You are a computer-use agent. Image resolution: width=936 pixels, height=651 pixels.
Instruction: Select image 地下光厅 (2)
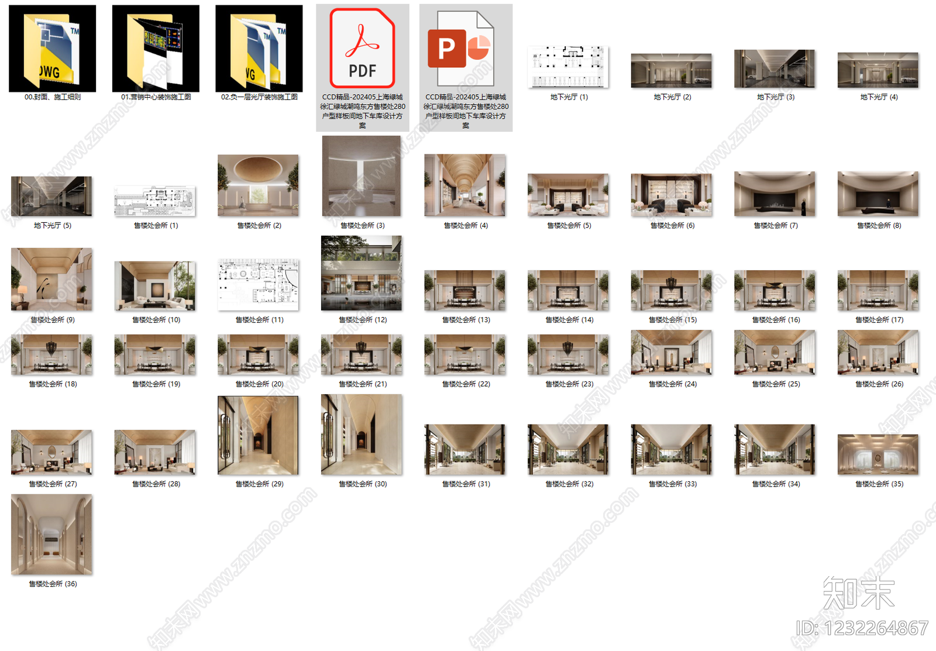pos(672,71)
